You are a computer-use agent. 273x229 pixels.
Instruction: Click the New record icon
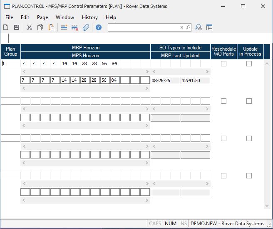tap(6, 27)
